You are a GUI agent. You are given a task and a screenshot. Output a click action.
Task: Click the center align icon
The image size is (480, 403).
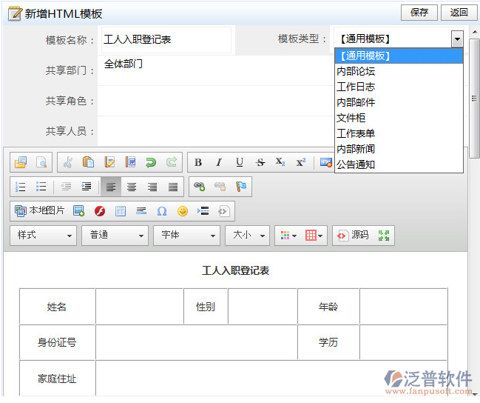(x=132, y=187)
